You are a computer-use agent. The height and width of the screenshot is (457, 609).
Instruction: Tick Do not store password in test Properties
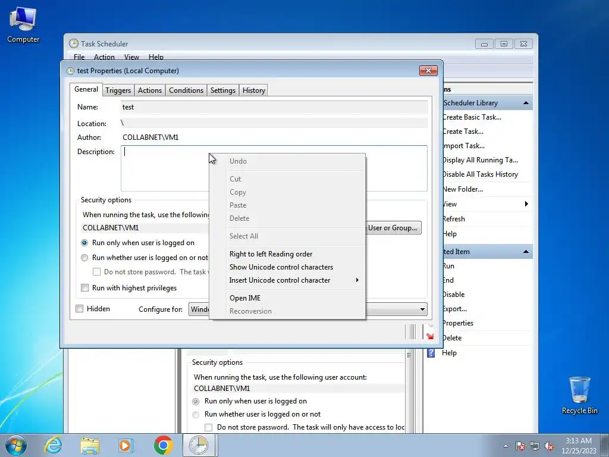(x=97, y=272)
